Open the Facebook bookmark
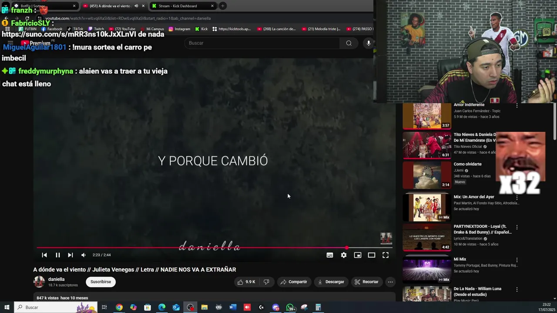557x313 pixels. [x=52, y=29]
